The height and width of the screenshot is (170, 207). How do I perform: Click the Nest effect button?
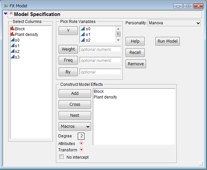coord(75,115)
